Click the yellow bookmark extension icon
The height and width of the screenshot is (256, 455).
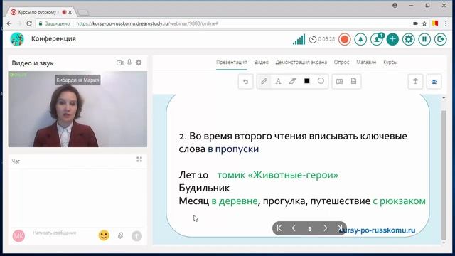tap(435, 23)
